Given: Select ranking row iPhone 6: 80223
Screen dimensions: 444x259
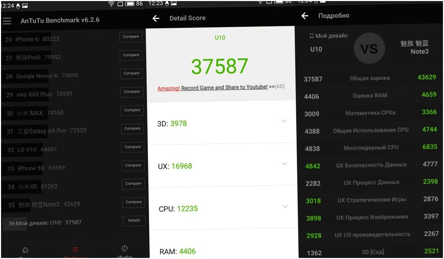Looking at the screenshot, I should click(73, 39).
